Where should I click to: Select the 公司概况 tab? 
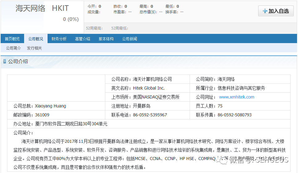coord(36,39)
